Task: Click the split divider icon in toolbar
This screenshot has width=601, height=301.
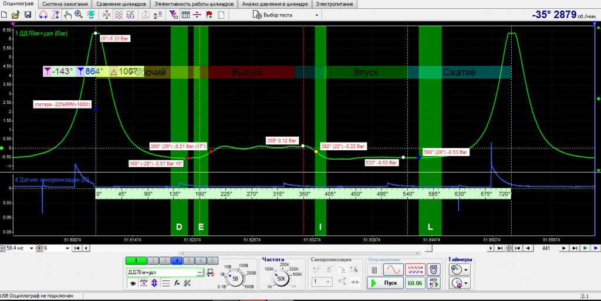Action: pyautogui.click(x=197, y=15)
